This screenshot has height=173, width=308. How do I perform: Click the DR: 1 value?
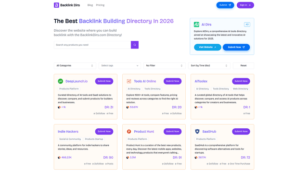(247, 107)
